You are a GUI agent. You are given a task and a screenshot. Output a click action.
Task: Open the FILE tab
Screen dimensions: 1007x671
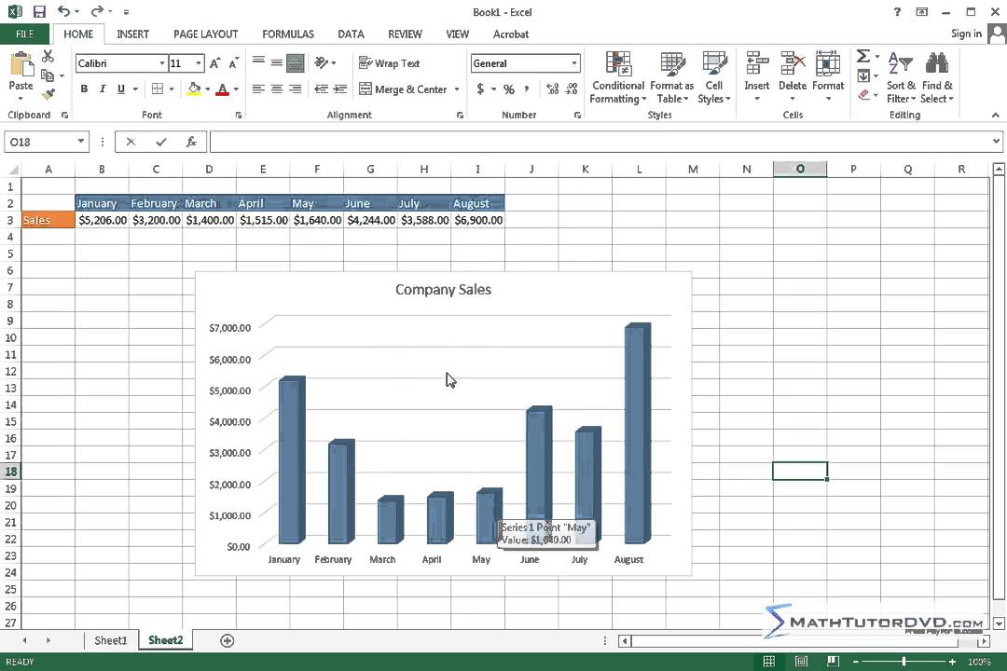click(x=24, y=34)
